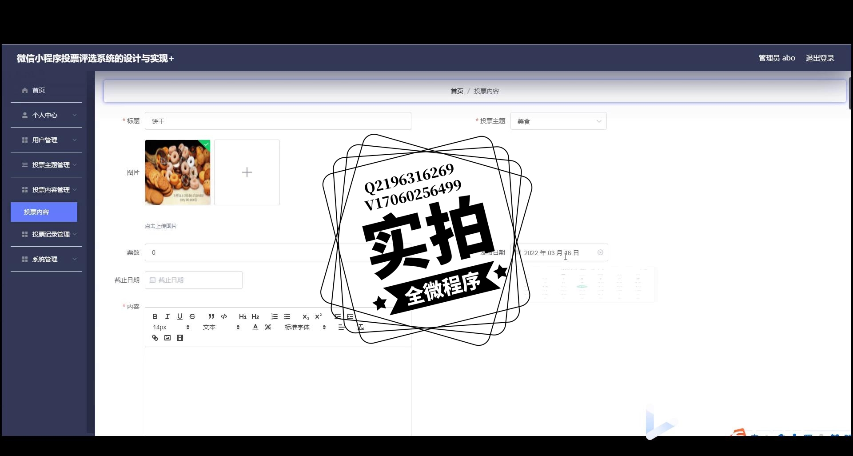Viewport: 853px width, 456px height.
Task: Collapse 投票内容管理 sidebar menu
Action: (x=46, y=190)
